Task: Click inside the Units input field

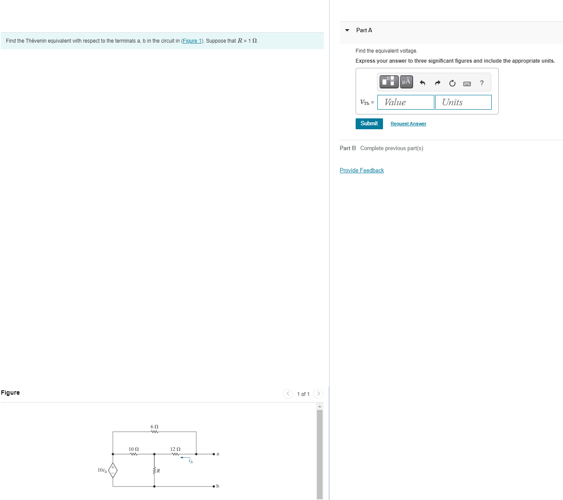Action: click(x=463, y=102)
